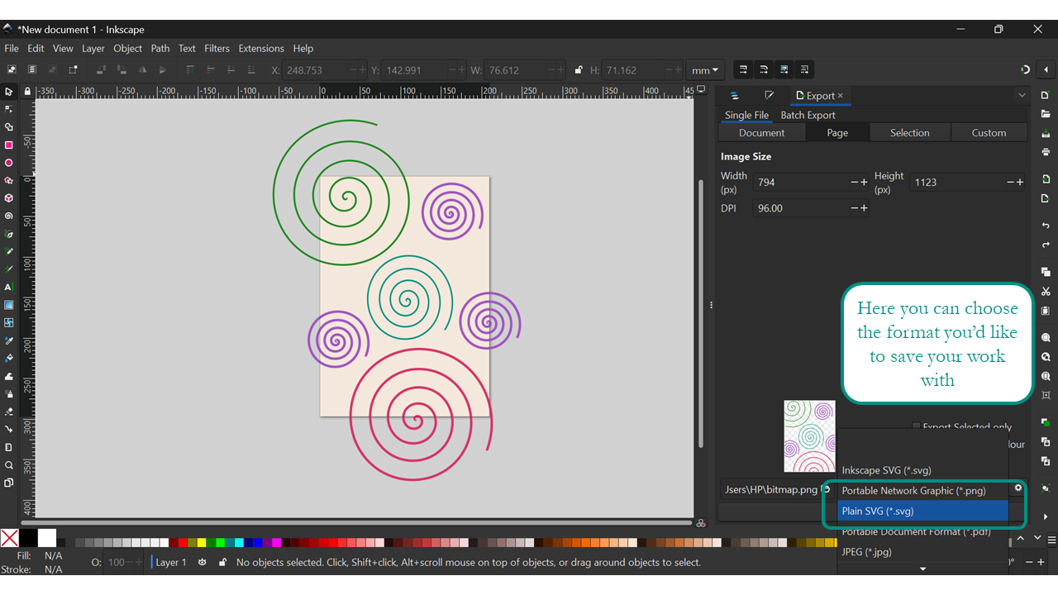
Task: Toggle moving patterns with objects
Action: pos(804,70)
